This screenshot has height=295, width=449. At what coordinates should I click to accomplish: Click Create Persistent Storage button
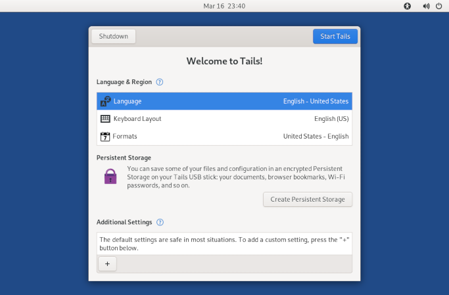pos(308,199)
